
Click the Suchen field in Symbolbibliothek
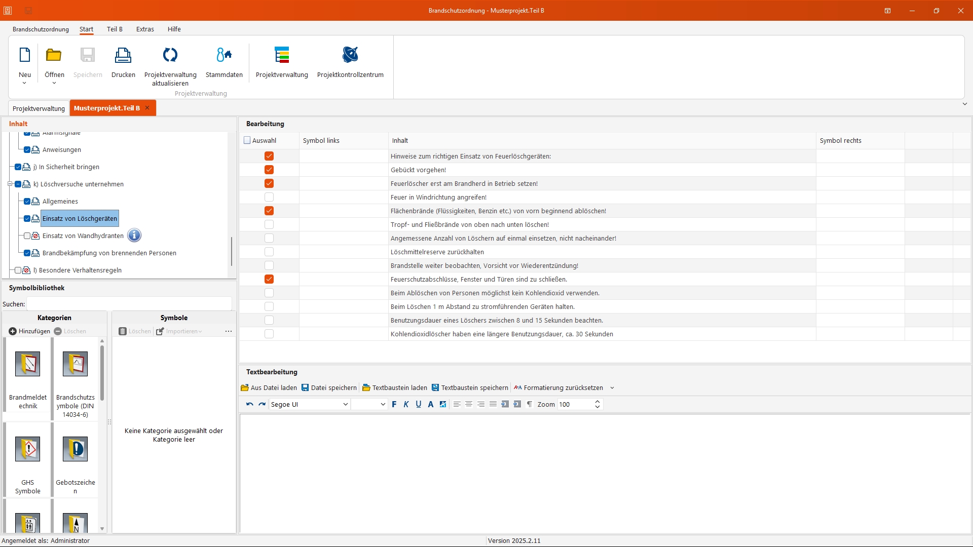click(x=129, y=304)
